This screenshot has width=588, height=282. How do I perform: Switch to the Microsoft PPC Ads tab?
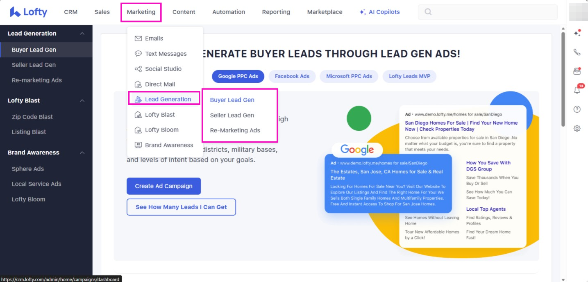[x=349, y=76]
